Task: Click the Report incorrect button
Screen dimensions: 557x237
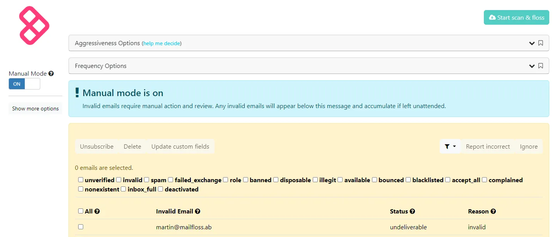Action: 488,146
